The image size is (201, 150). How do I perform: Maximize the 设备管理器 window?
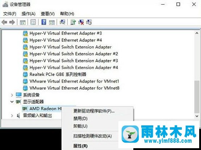tap(178, 4)
